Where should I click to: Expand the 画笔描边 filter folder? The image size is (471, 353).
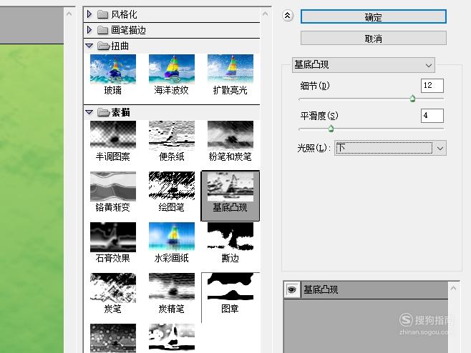click(x=89, y=30)
